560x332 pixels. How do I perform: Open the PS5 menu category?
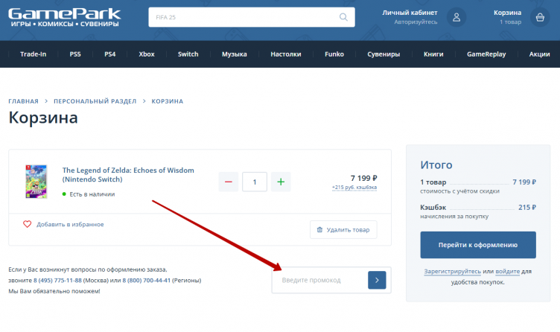(x=75, y=54)
